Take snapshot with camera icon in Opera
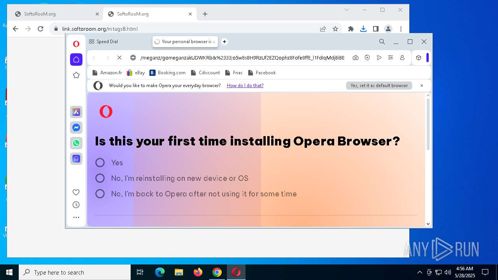The height and width of the screenshot is (280, 498). (356, 58)
